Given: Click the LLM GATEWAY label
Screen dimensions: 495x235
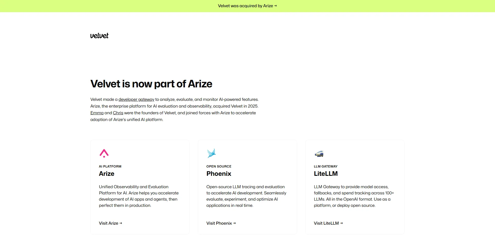Looking at the screenshot, I should coord(326,166).
